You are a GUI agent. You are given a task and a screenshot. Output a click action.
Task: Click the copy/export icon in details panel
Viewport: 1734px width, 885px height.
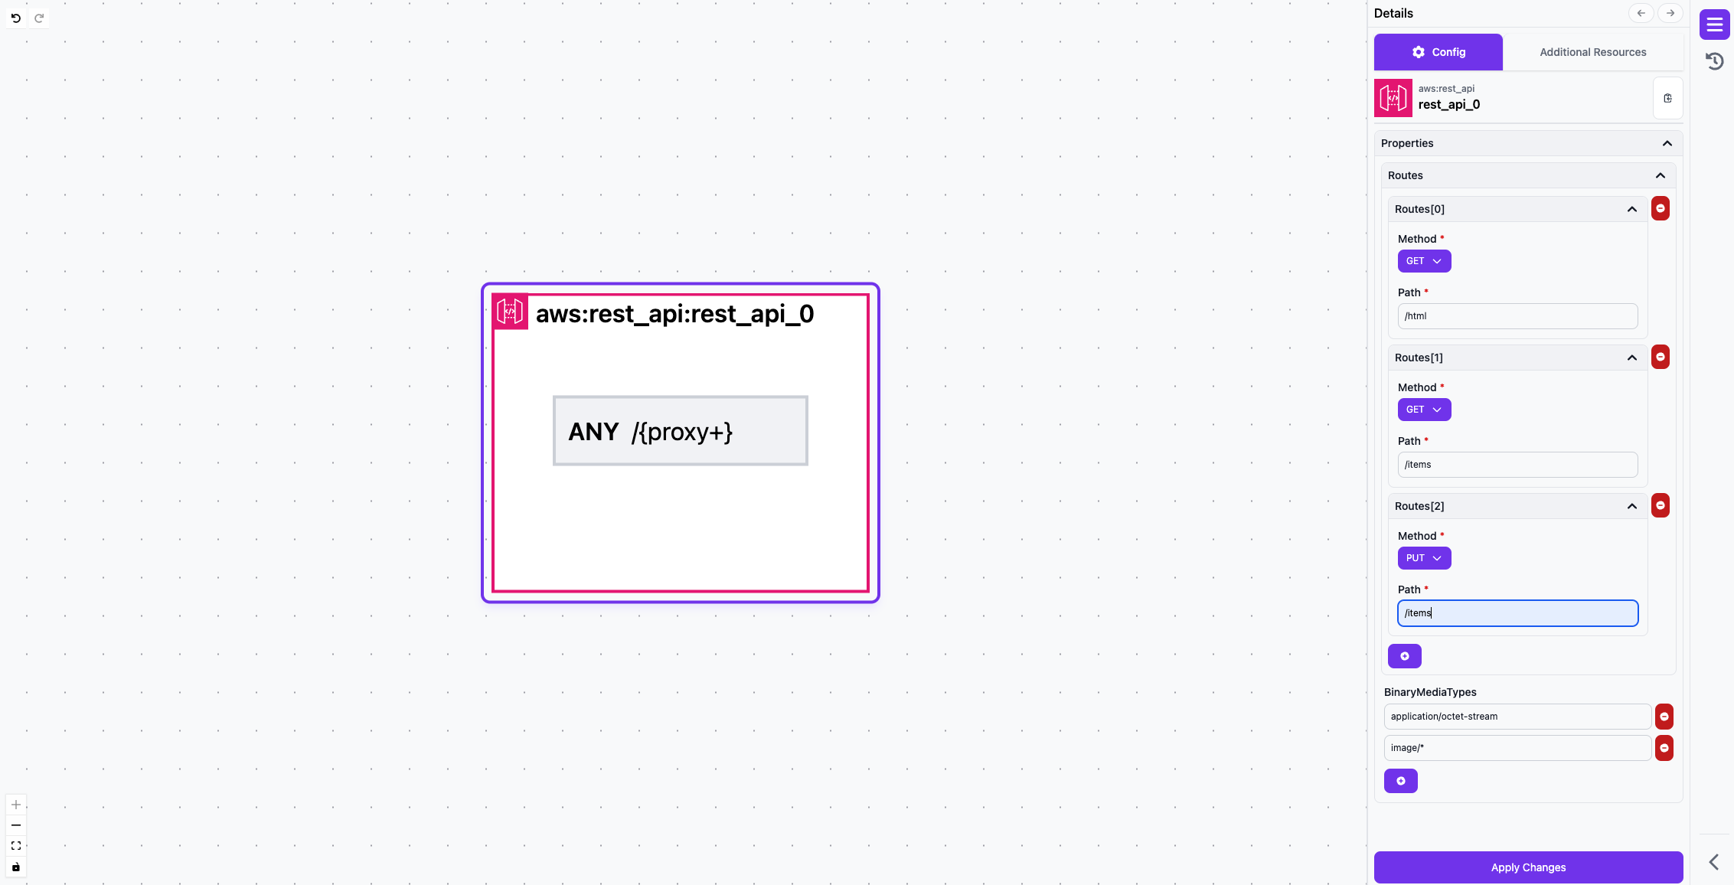(1667, 98)
